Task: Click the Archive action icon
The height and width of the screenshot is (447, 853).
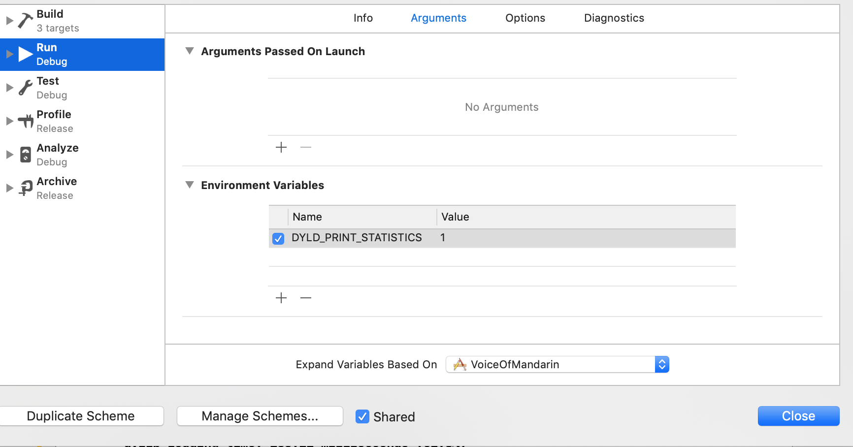Action: click(25, 188)
